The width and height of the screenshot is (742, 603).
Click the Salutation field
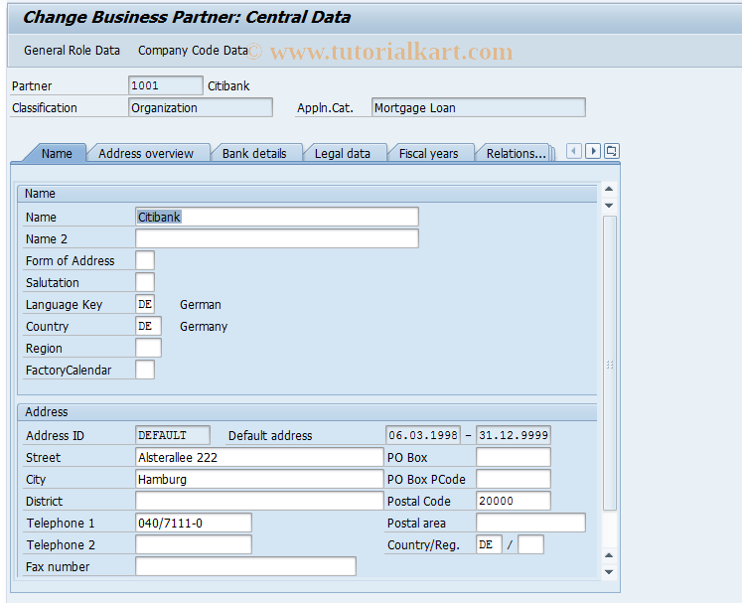[145, 282]
